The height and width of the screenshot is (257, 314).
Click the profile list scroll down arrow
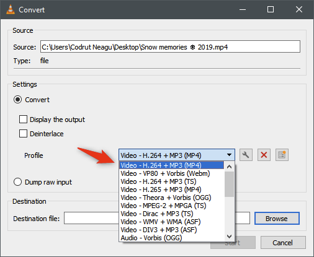tap(229, 236)
